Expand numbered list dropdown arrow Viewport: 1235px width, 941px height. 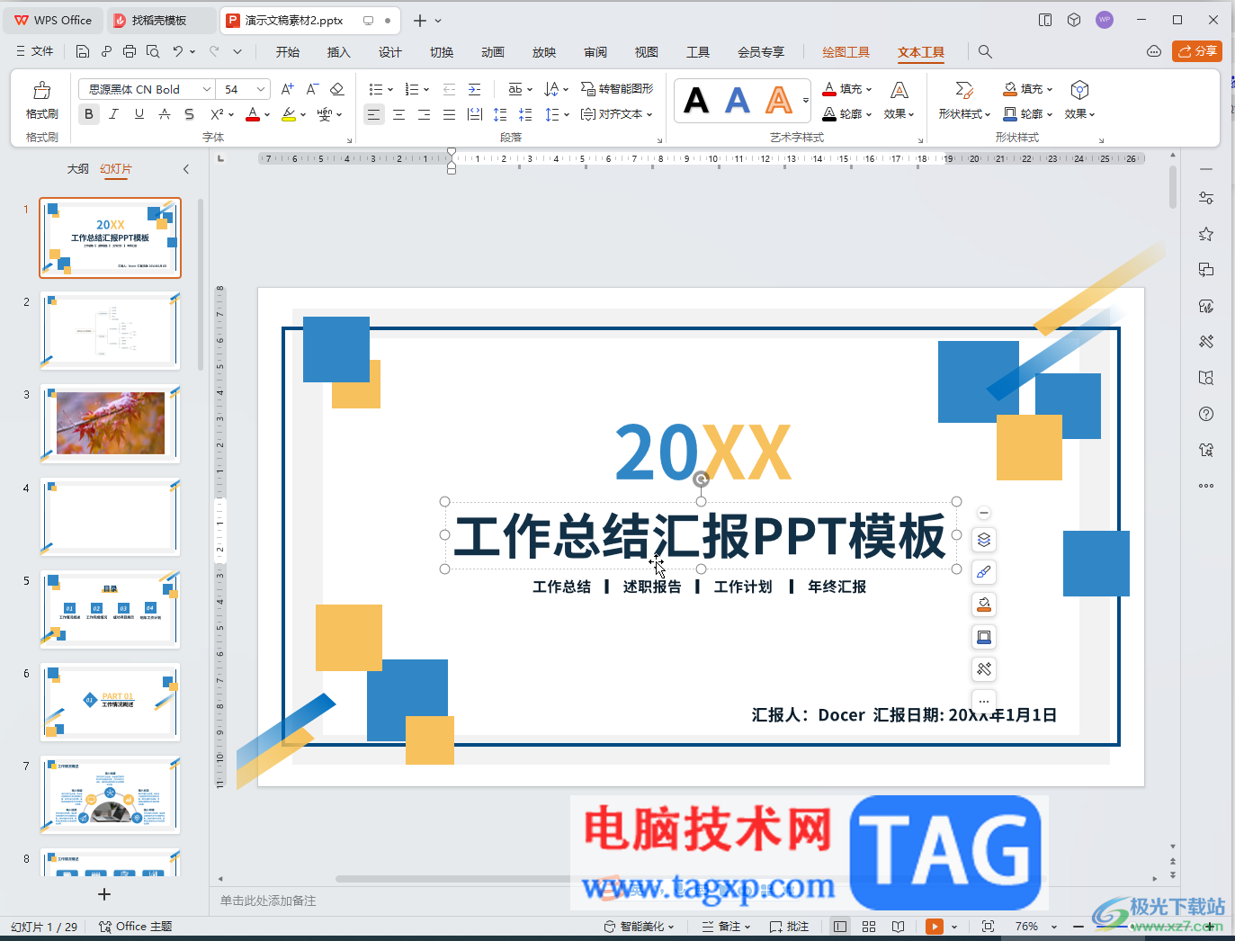(426, 90)
